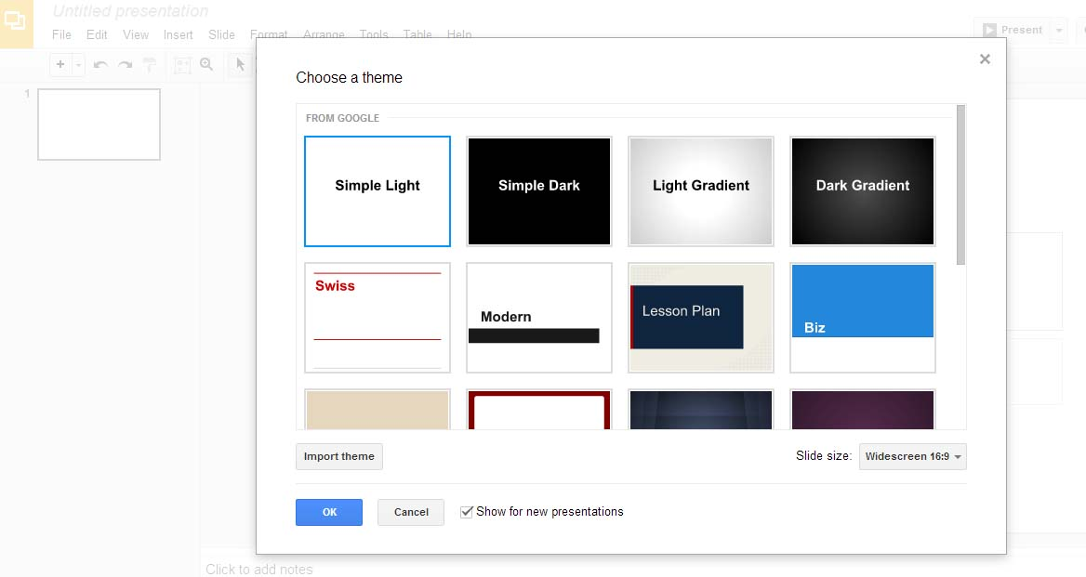Select the paint format roller icon
This screenshot has width=1086, height=577.
tap(149, 65)
